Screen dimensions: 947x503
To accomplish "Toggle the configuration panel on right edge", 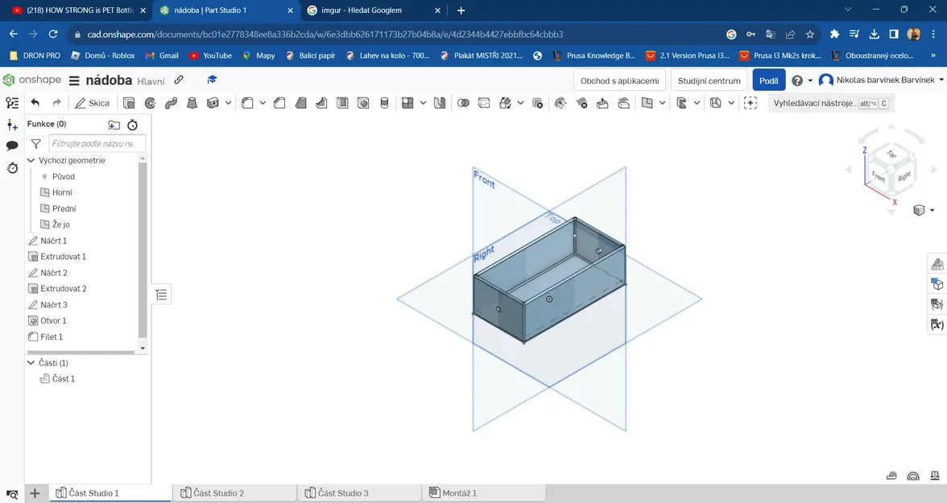I will [x=937, y=284].
